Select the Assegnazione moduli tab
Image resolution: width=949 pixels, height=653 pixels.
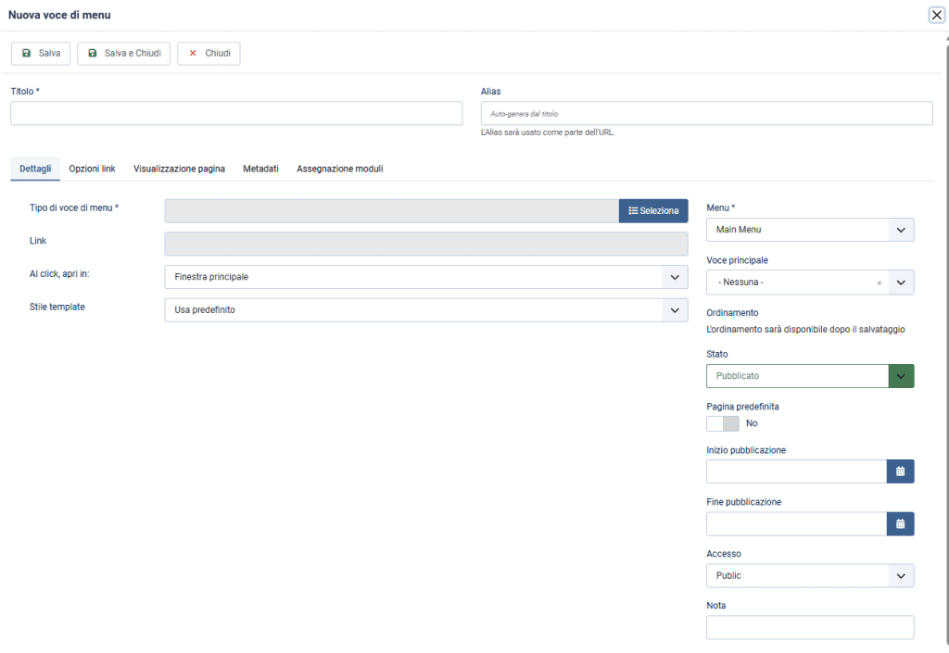click(x=339, y=169)
